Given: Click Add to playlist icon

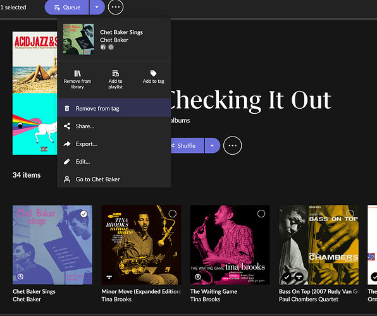Looking at the screenshot, I should 115,73.
